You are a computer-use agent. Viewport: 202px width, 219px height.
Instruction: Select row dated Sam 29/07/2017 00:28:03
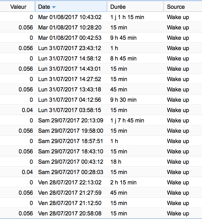tap(70, 172)
